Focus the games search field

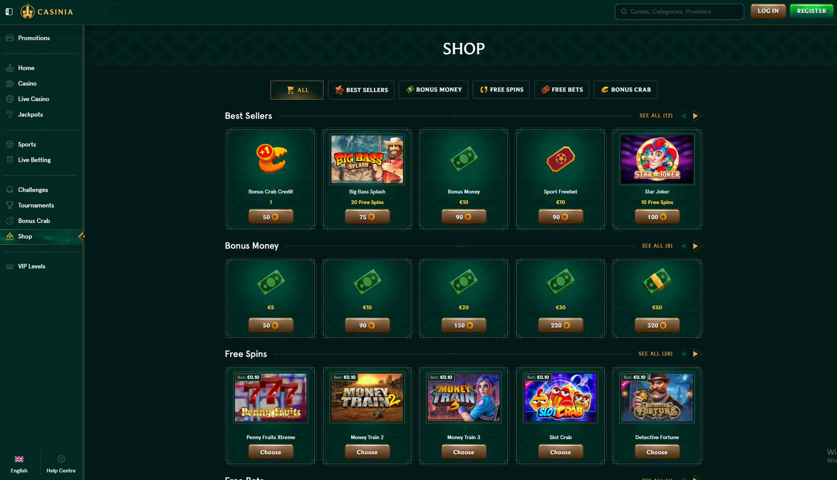point(679,12)
